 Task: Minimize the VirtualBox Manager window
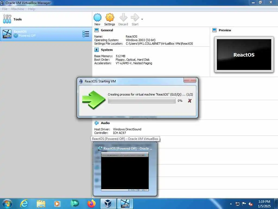253,2
